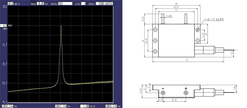Select the 10.0 dB/D scale field

click(11, 4)
